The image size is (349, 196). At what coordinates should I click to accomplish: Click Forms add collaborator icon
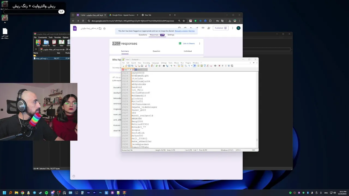(x=209, y=28)
